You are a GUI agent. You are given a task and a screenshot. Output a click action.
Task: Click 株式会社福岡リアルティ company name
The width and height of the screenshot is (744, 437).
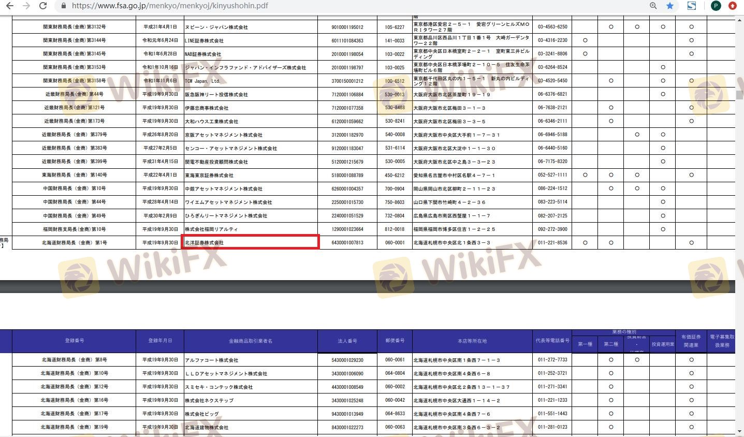coord(211,229)
